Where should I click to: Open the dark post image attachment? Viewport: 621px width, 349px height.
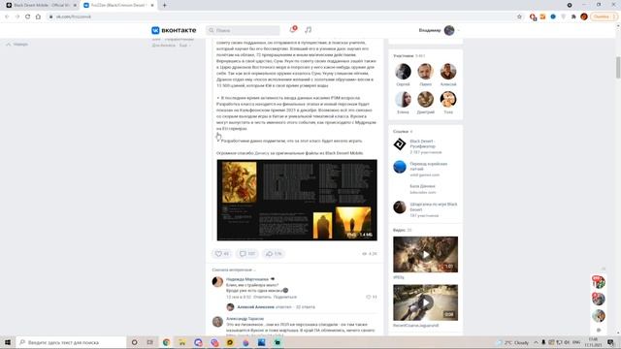(x=297, y=200)
